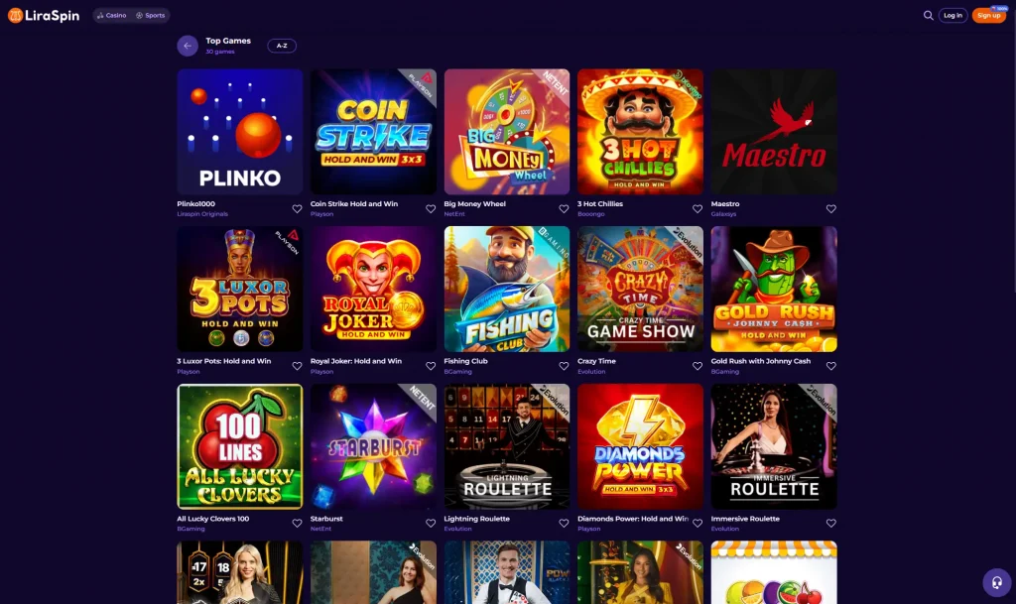Viewport: 1016px width, 604px height.
Task: Click the search magnifier icon
Action: click(928, 16)
